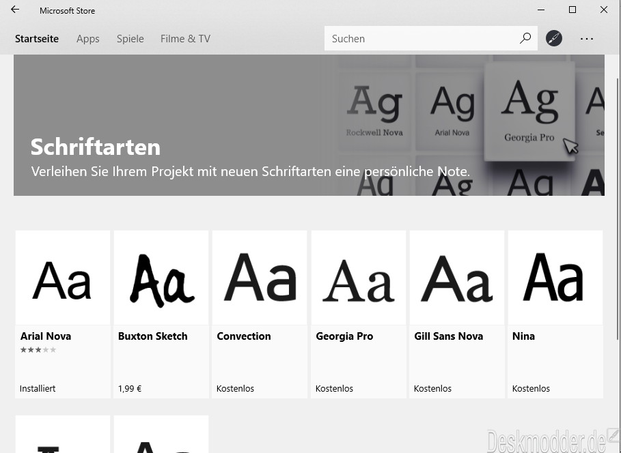Open the Schriftarten banner
The height and width of the screenshot is (453, 621).
[309, 125]
